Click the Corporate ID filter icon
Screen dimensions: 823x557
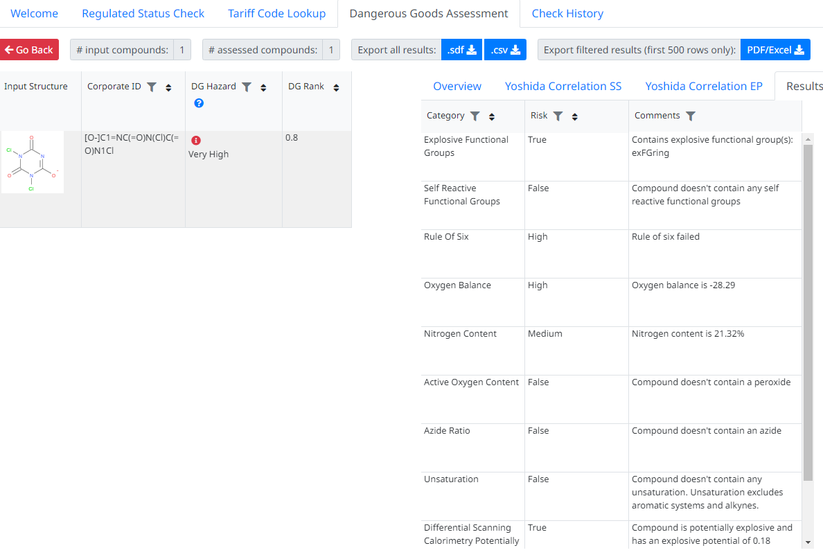[x=152, y=87]
